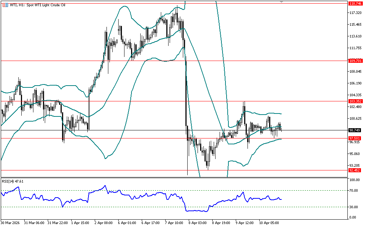This screenshot has width=365, height=227.
Task: Click the black 98.749 current price label
Action: coord(355,130)
